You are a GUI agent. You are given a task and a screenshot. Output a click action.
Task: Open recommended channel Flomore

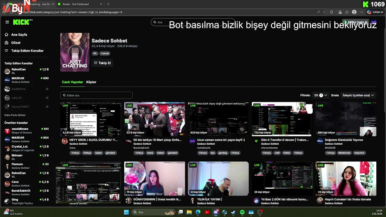[x=27, y=166]
